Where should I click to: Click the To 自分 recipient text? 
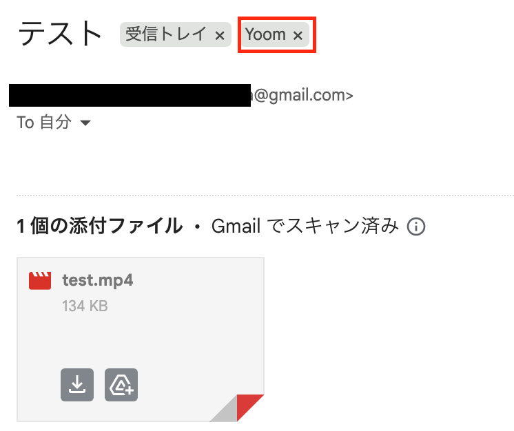coord(44,123)
